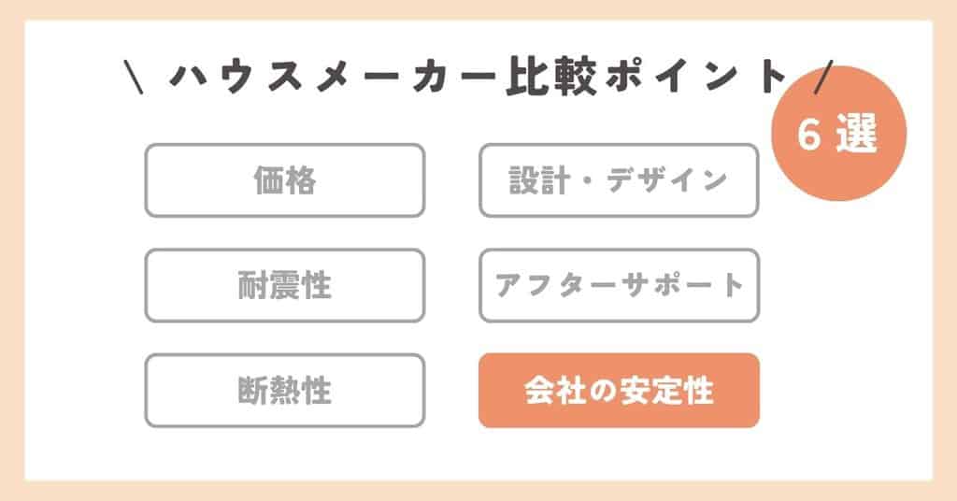This screenshot has height=501, width=957.
Task: Click the orange 6選 circle badge
Action: point(840,136)
